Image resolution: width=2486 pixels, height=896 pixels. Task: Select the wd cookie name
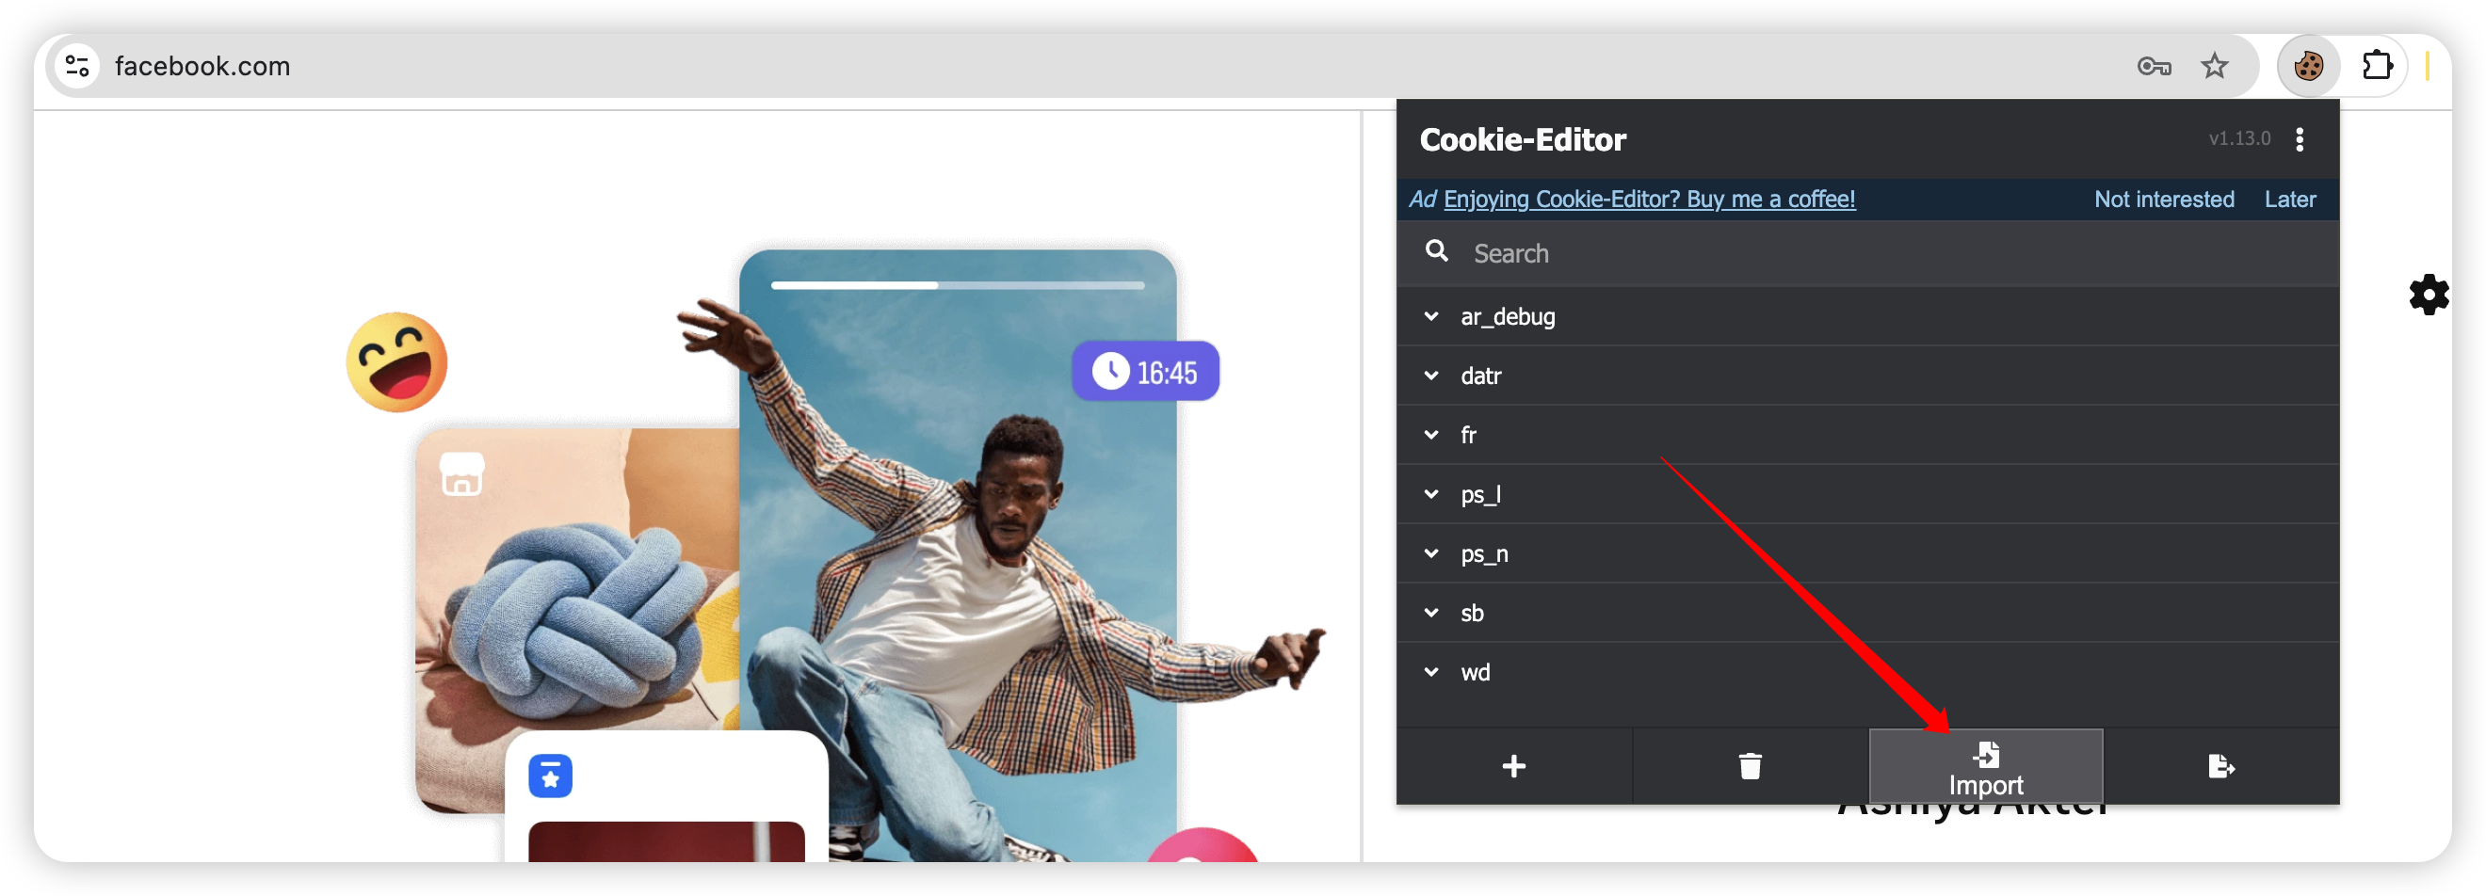pos(1475,672)
